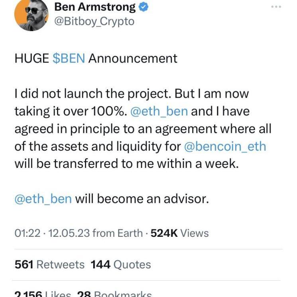Open first @eth_ben mention in tweet
This screenshot has width=297, height=297.
(159, 111)
